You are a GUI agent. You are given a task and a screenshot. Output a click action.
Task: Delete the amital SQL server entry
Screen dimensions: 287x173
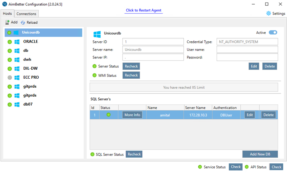tap(268, 115)
